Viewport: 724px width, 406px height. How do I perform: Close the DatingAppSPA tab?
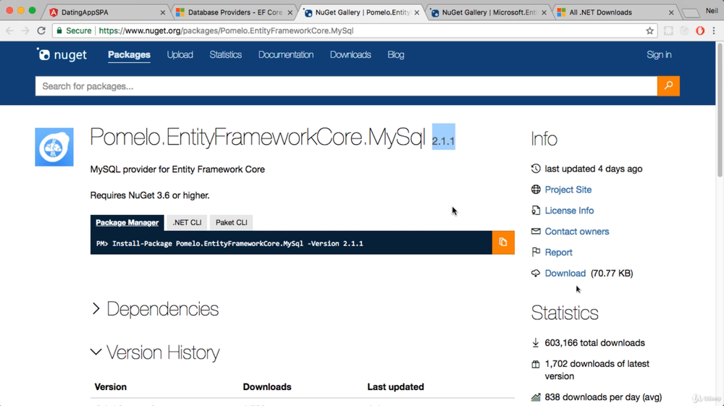click(162, 13)
